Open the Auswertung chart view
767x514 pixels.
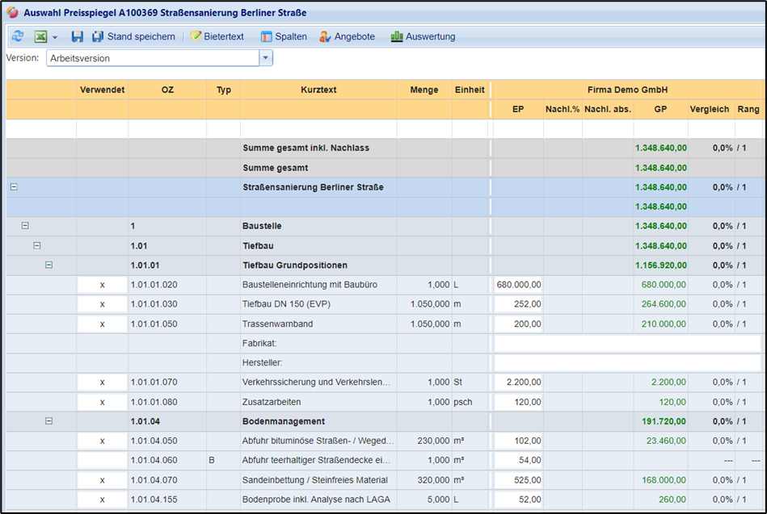[423, 36]
